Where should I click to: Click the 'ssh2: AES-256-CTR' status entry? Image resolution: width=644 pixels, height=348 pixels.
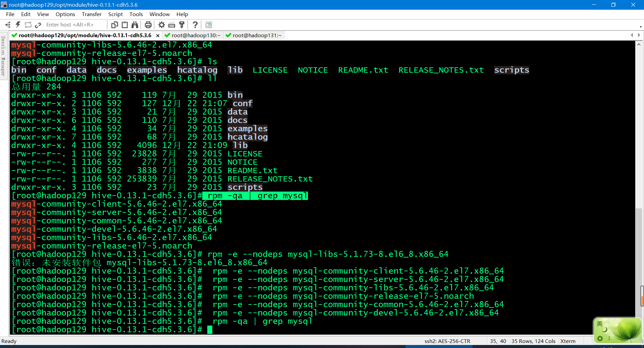click(x=447, y=341)
